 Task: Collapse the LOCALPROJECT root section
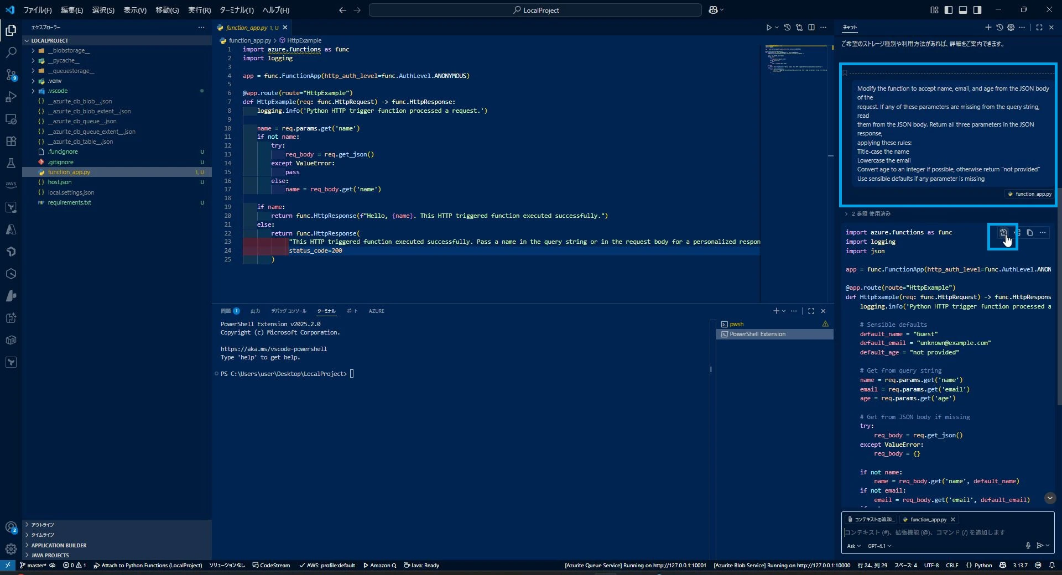click(x=117, y=40)
